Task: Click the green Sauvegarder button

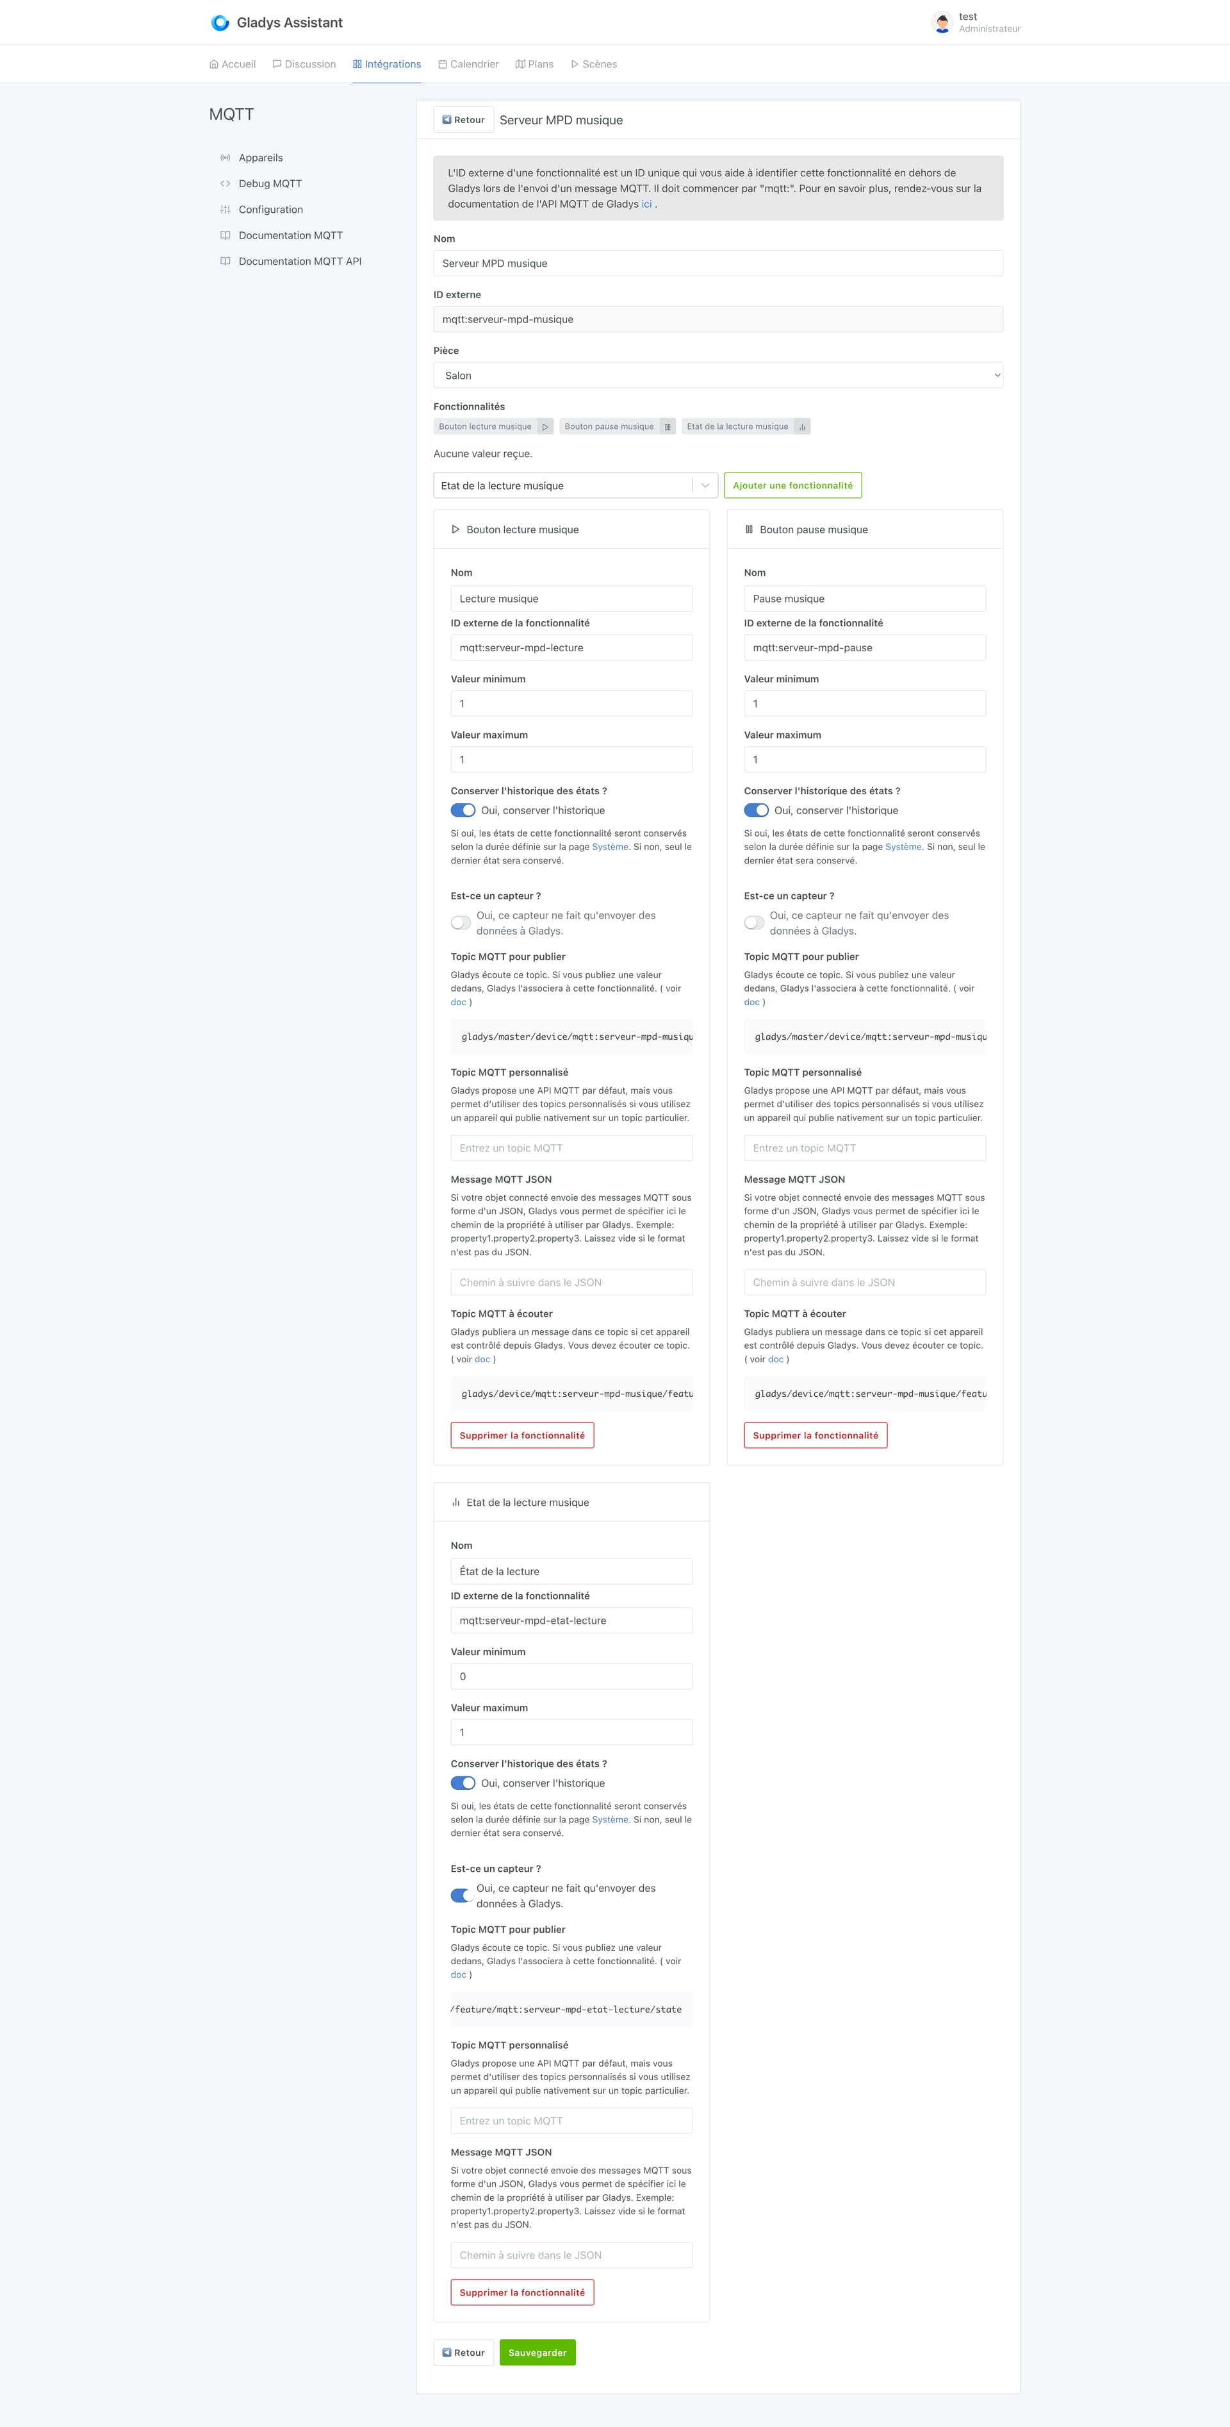Action: pos(537,2353)
